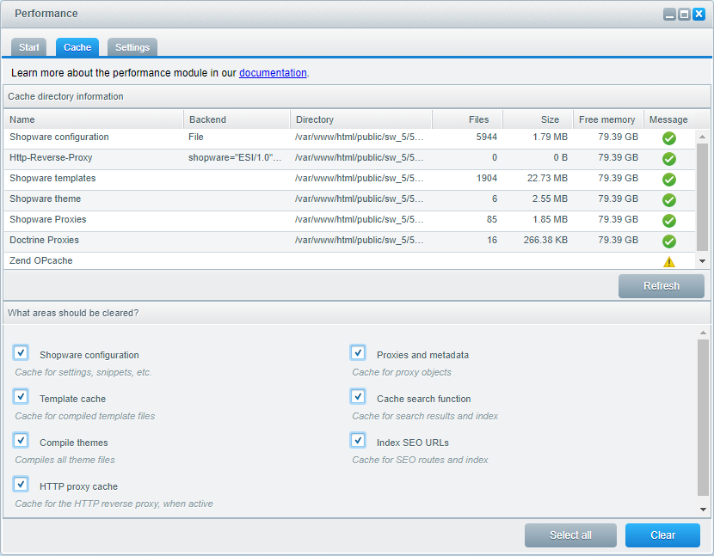Viewport: 714px width, 556px height.
Task: Click the 'File' backend cell
Action: click(x=196, y=137)
